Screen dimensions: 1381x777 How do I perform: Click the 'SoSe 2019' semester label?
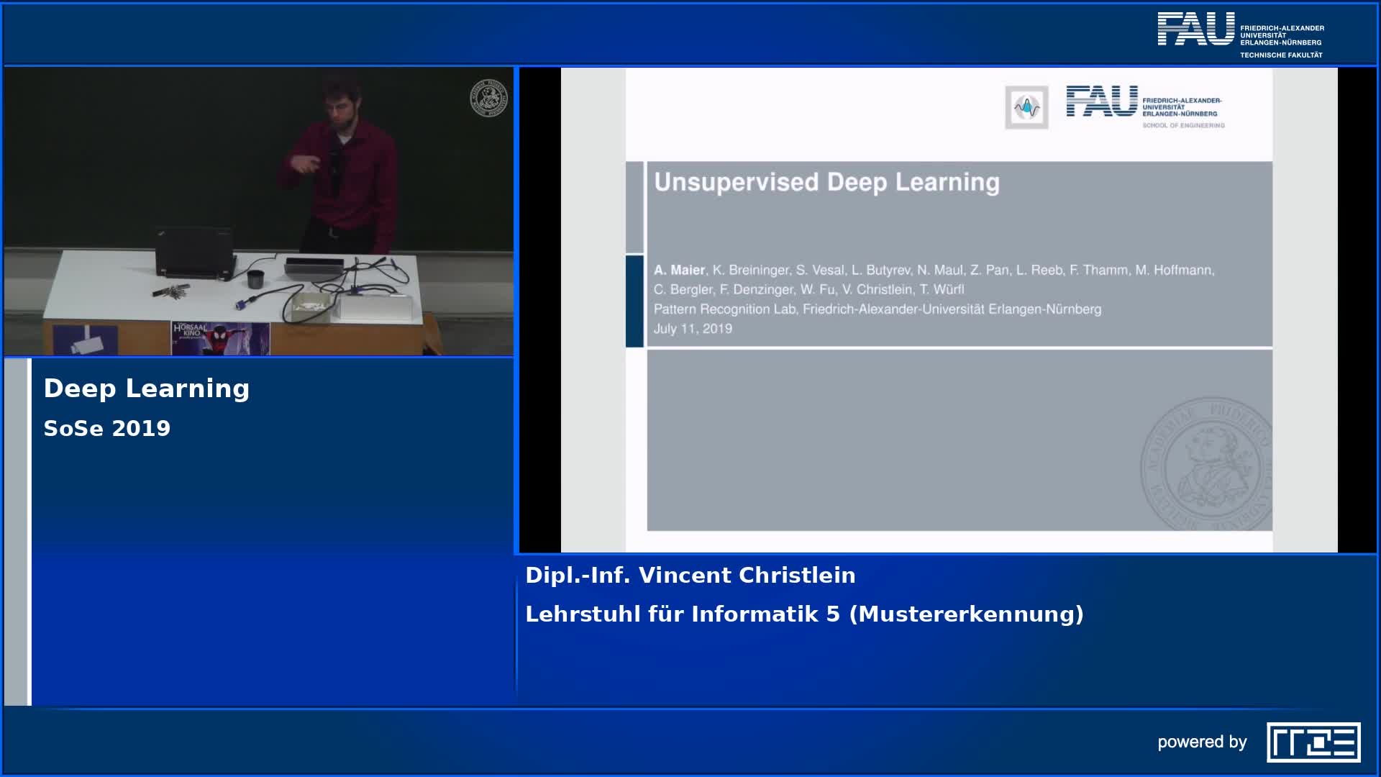tap(107, 429)
